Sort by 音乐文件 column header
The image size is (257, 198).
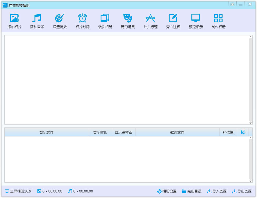pos(47,132)
